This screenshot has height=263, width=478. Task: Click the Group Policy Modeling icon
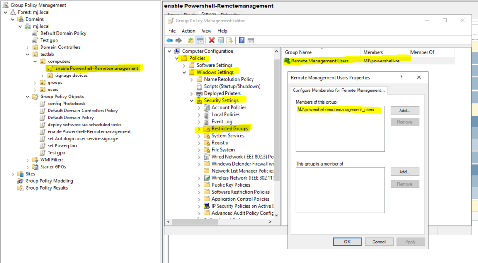[21, 181]
